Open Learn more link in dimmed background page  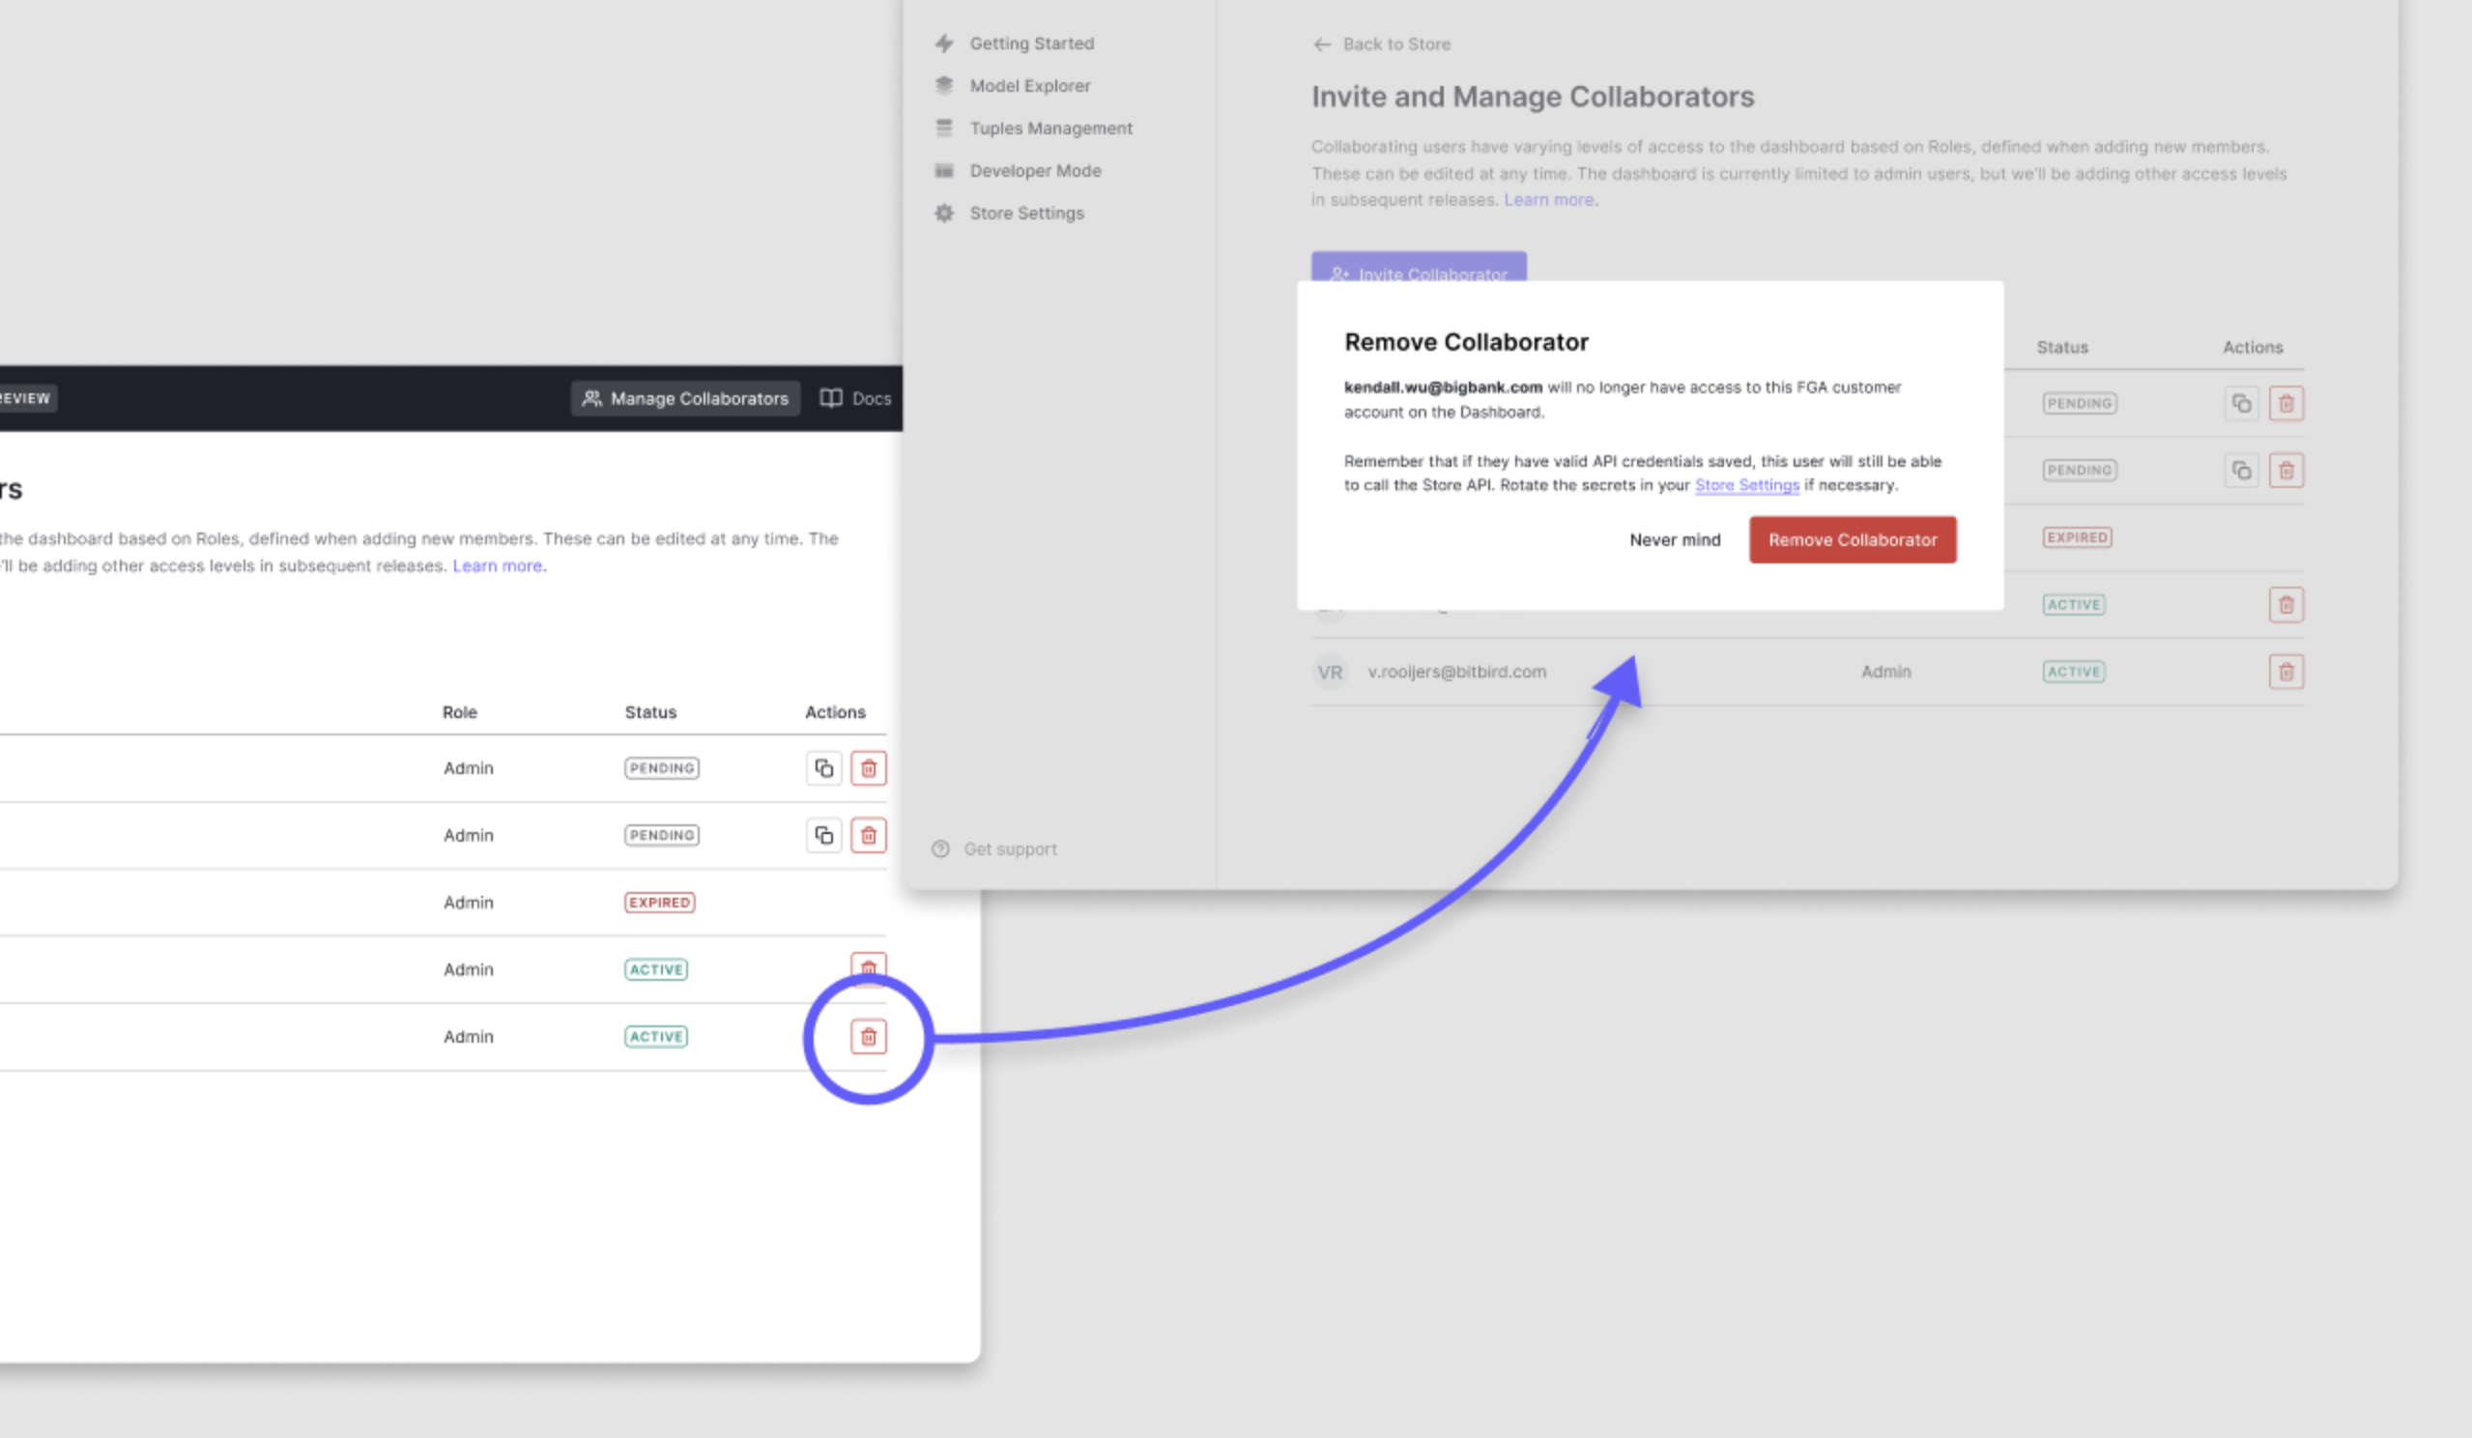click(1549, 200)
